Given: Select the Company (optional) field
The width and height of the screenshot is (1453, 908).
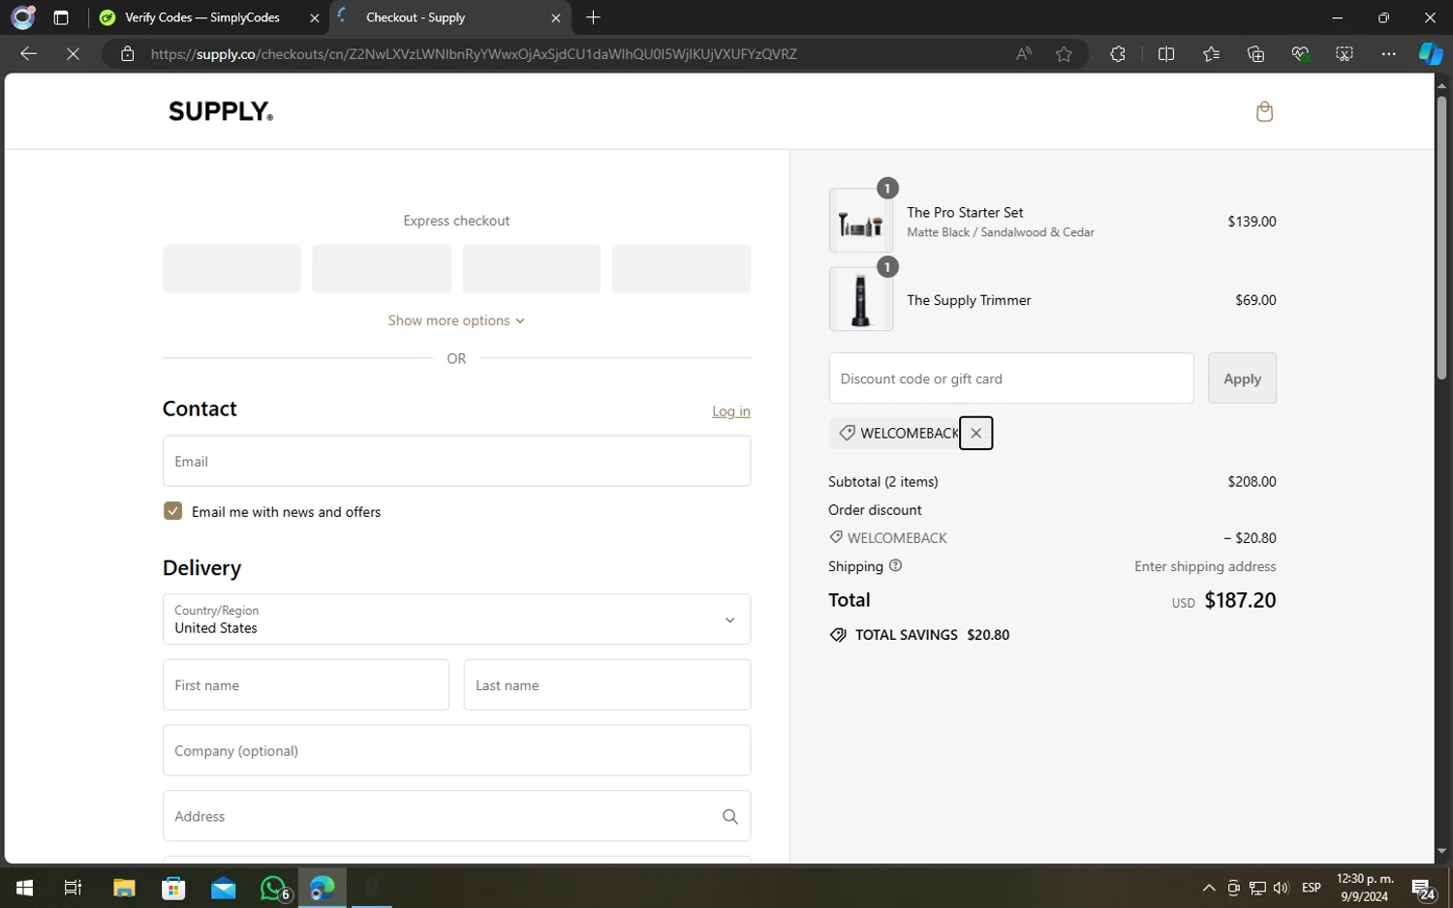Looking at the screenshot, I should 456,750.
